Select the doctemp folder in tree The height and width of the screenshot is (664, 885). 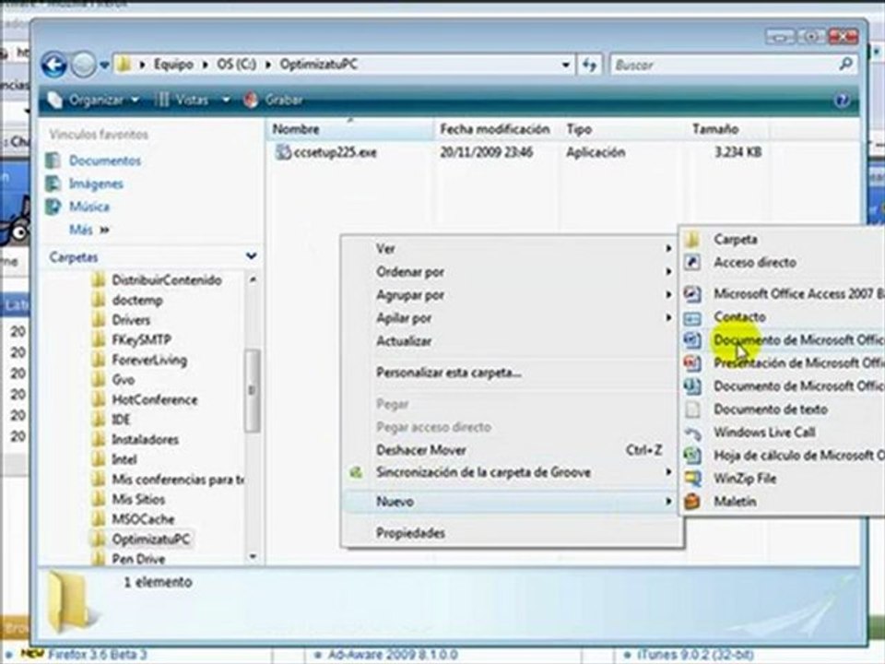pos(137,300)
